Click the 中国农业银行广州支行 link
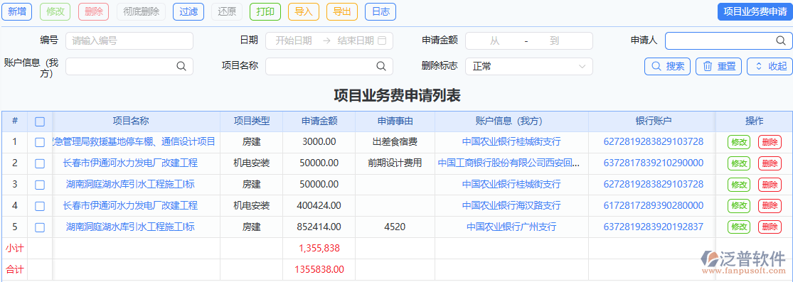This screenshot has height=282, width=793. tap(511, 227)
